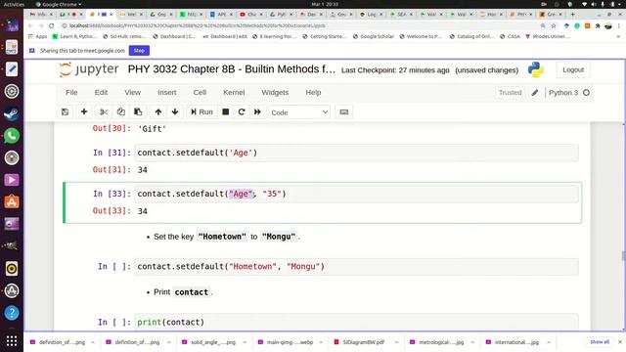Open the Kernel menu
Viewport: 626px width, 352px height.
coord(234,92)
